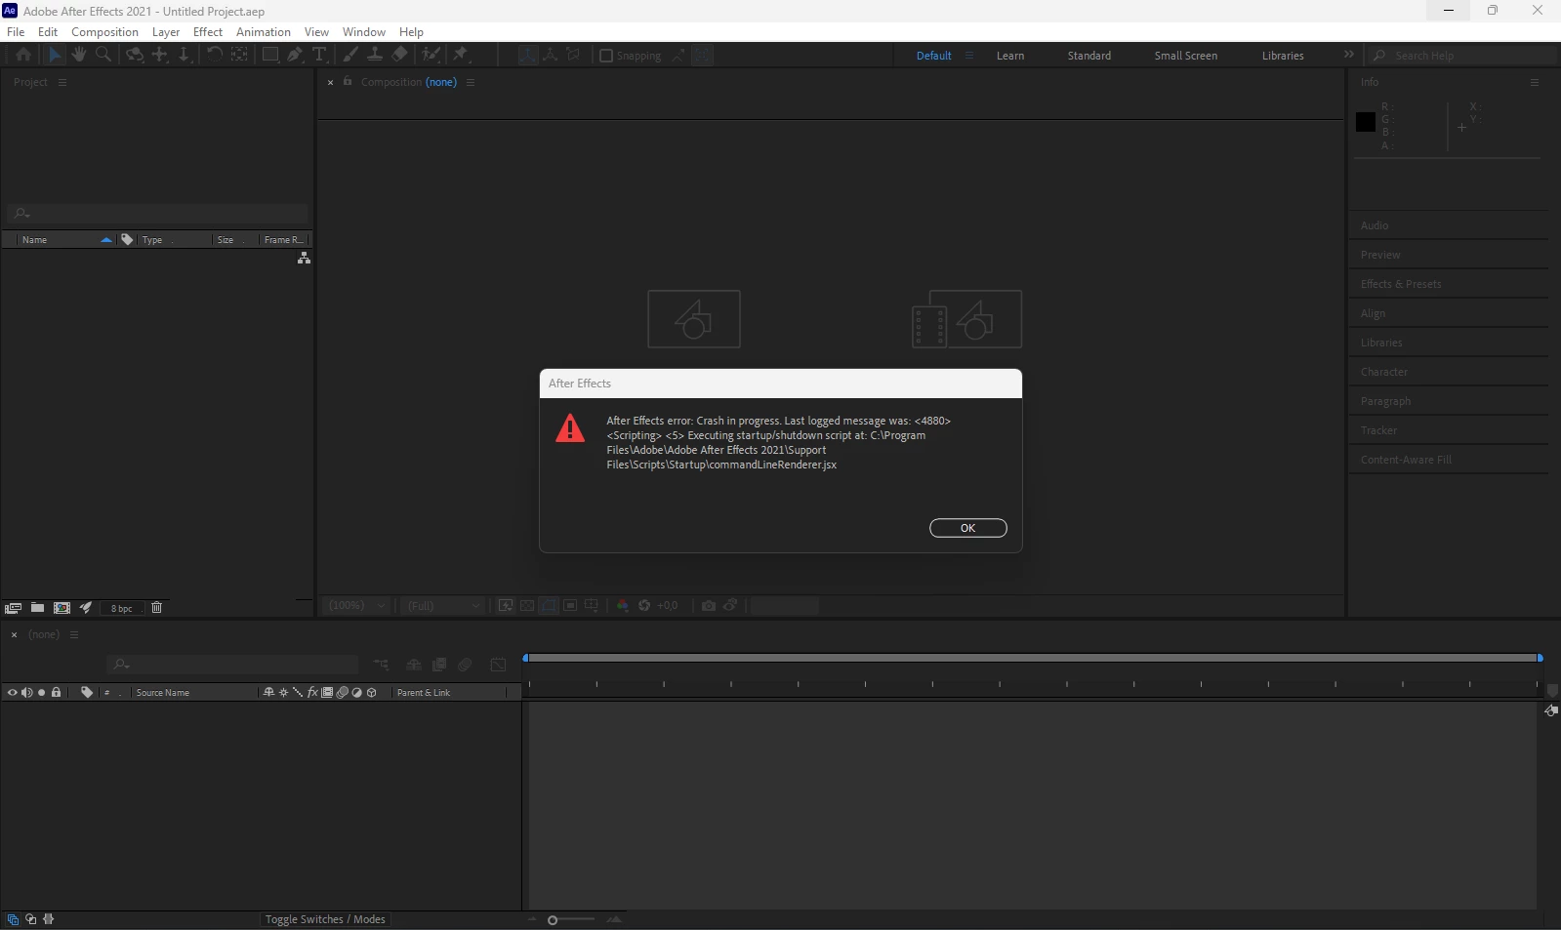Open the Info panel menu

(1535, 82)
